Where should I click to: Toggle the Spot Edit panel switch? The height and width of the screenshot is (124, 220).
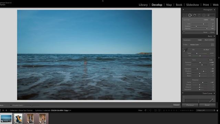(184, 32)
